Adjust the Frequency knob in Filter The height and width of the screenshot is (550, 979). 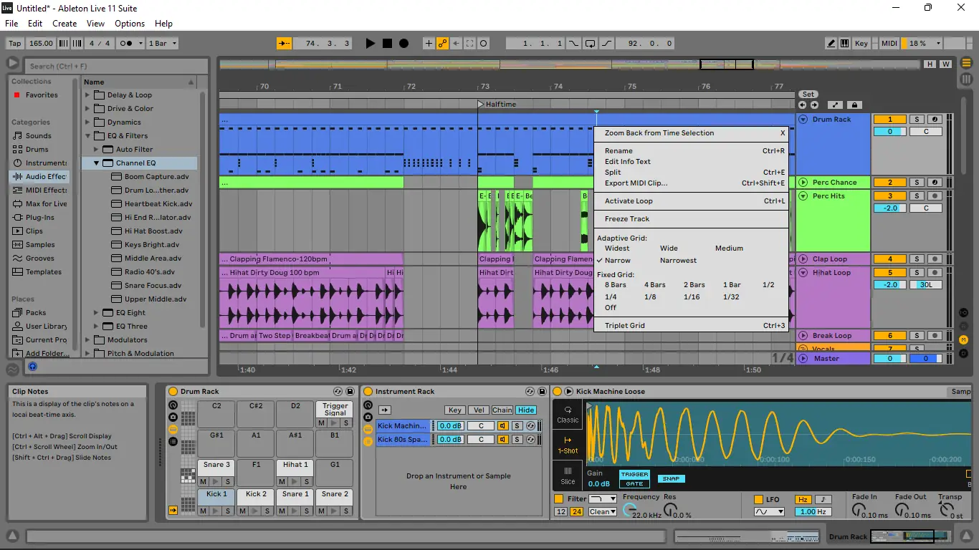[x=629, y=511]
